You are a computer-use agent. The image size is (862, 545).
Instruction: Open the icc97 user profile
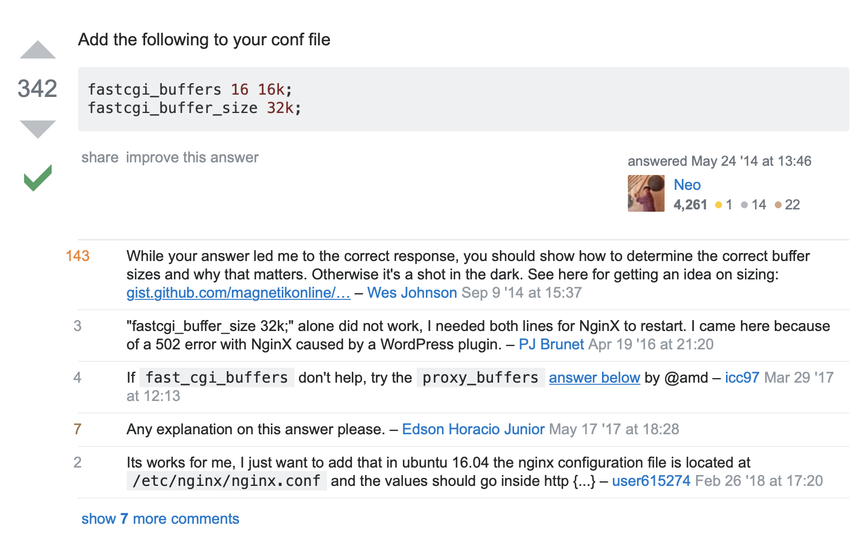[741, 377]
